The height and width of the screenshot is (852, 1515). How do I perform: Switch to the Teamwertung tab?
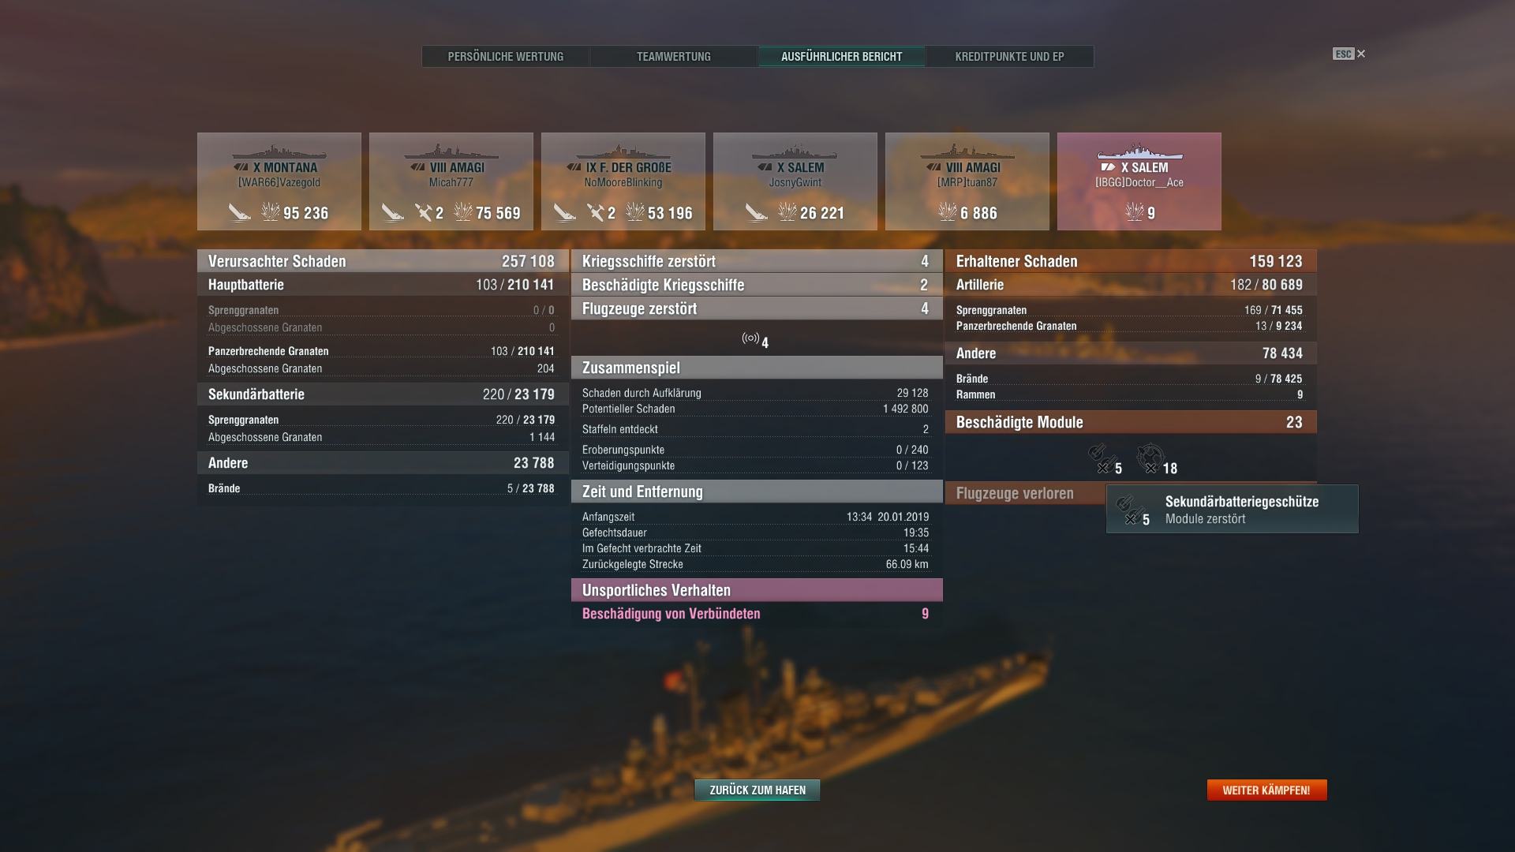[x=674, y=57]
